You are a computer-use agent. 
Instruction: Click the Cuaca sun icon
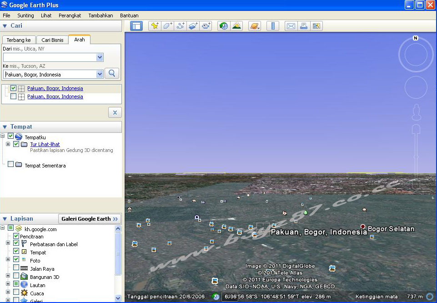pos(24,293)
